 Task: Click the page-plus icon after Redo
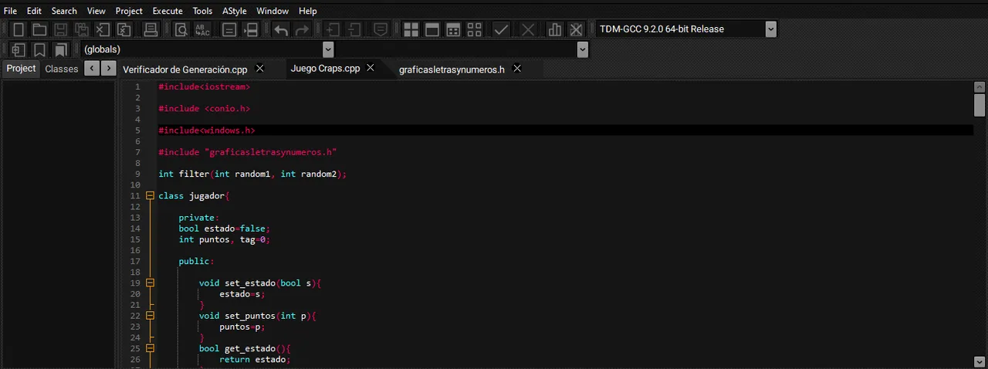[x=333, y=29]
